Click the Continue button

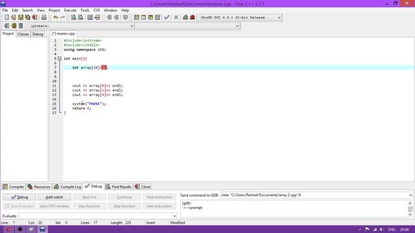point(124,197)
